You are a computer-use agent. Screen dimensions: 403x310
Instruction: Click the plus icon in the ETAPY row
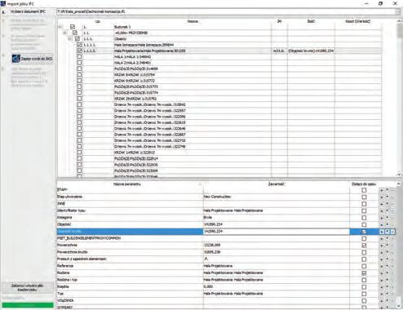coord(382,190)
